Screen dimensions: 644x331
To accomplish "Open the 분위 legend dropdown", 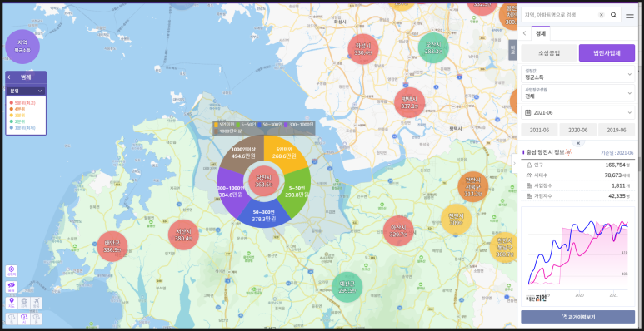I will [x=26, y=91].
